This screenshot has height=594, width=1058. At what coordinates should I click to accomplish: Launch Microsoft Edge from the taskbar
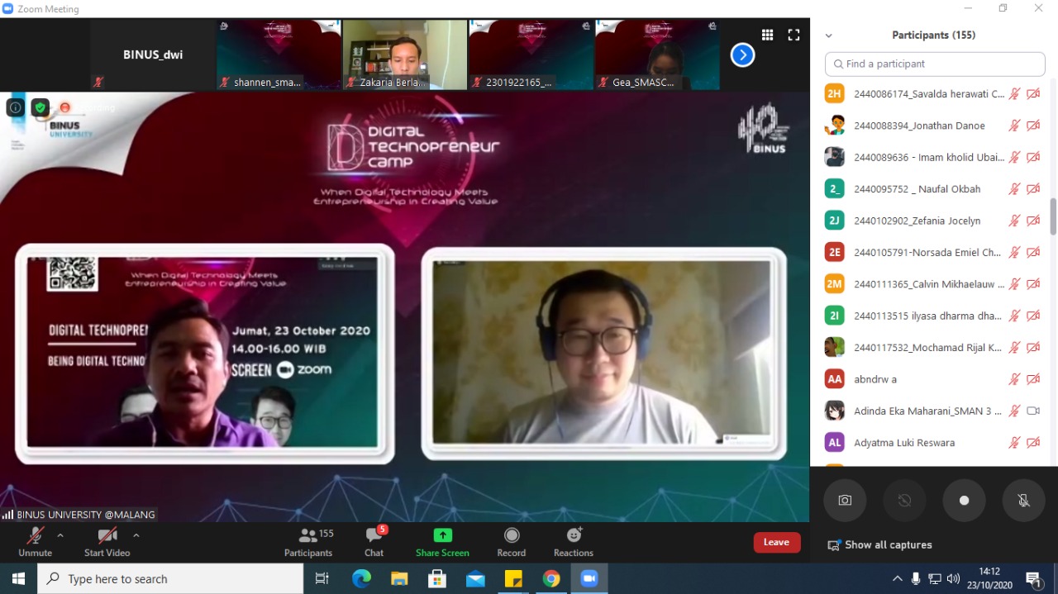coord(361,579)
